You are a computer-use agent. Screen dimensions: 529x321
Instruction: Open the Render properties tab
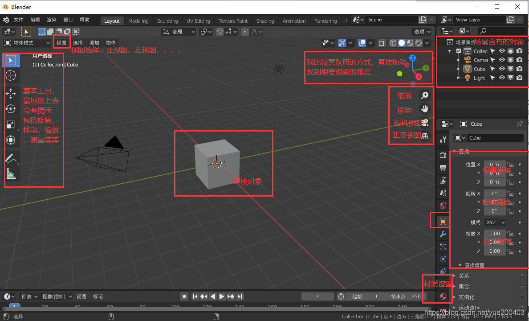pyautogui.click(x=443, y=155)
